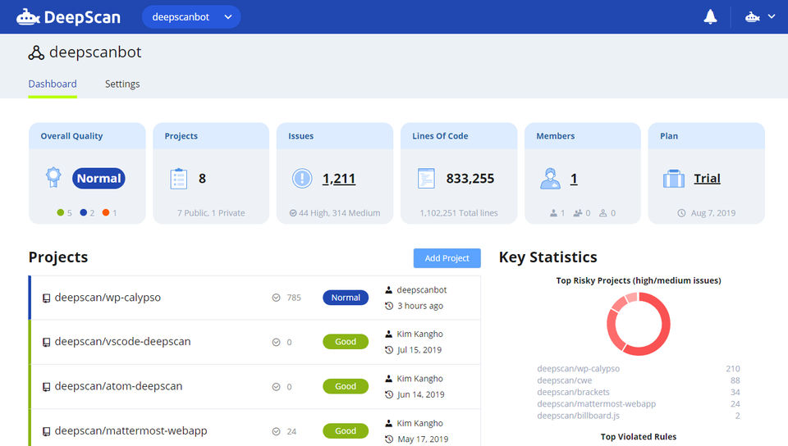Click the issue check icon in the atom-deepscan row
Screen dimensions: 788x446
pyautogui.click(x=276, y=387)
